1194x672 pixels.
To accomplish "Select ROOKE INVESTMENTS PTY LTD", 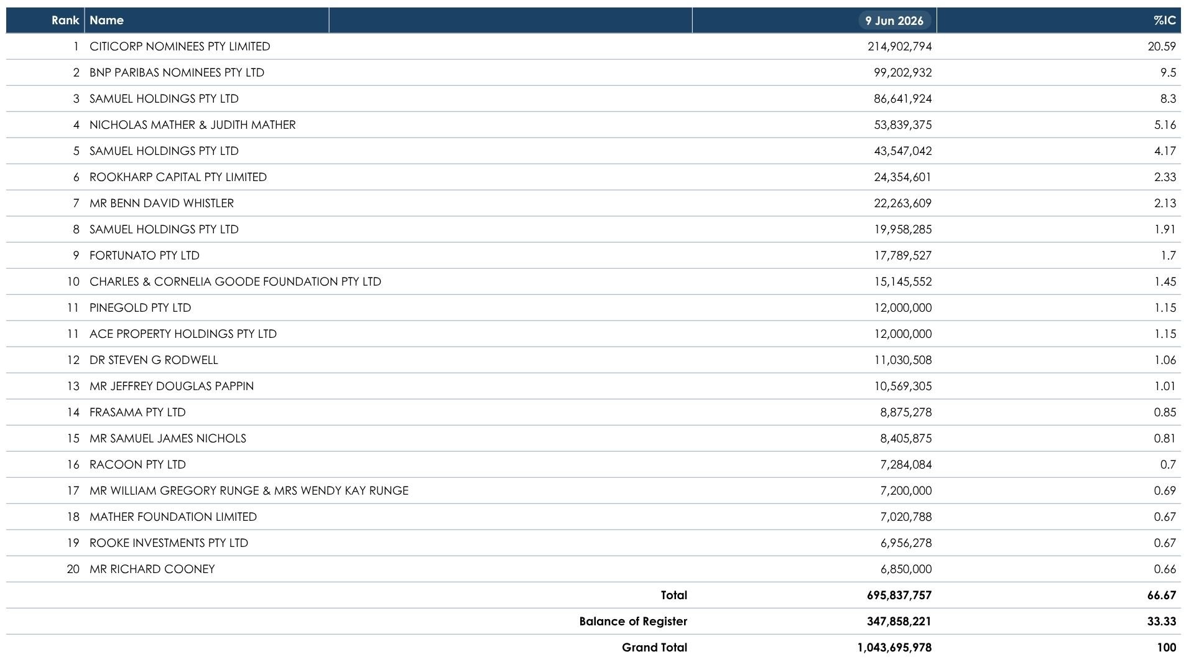I will point(169,543).
